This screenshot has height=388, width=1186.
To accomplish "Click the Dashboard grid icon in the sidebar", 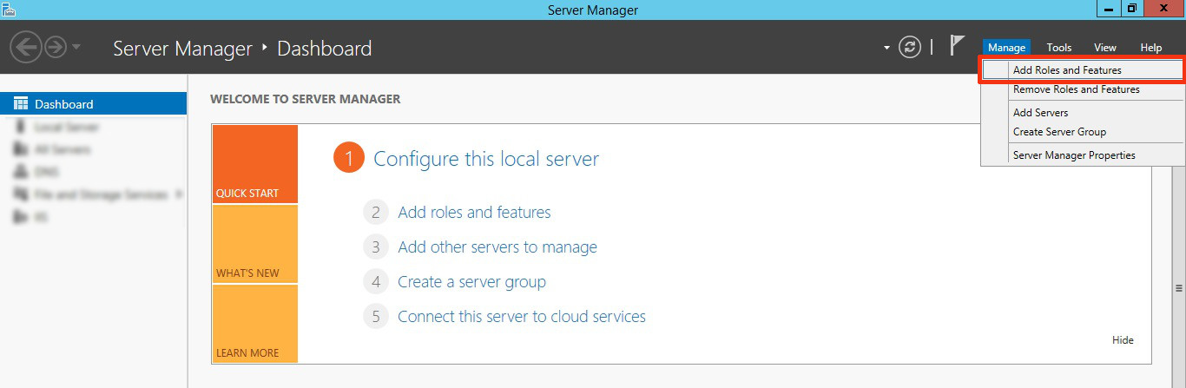I will pos(21,104).
